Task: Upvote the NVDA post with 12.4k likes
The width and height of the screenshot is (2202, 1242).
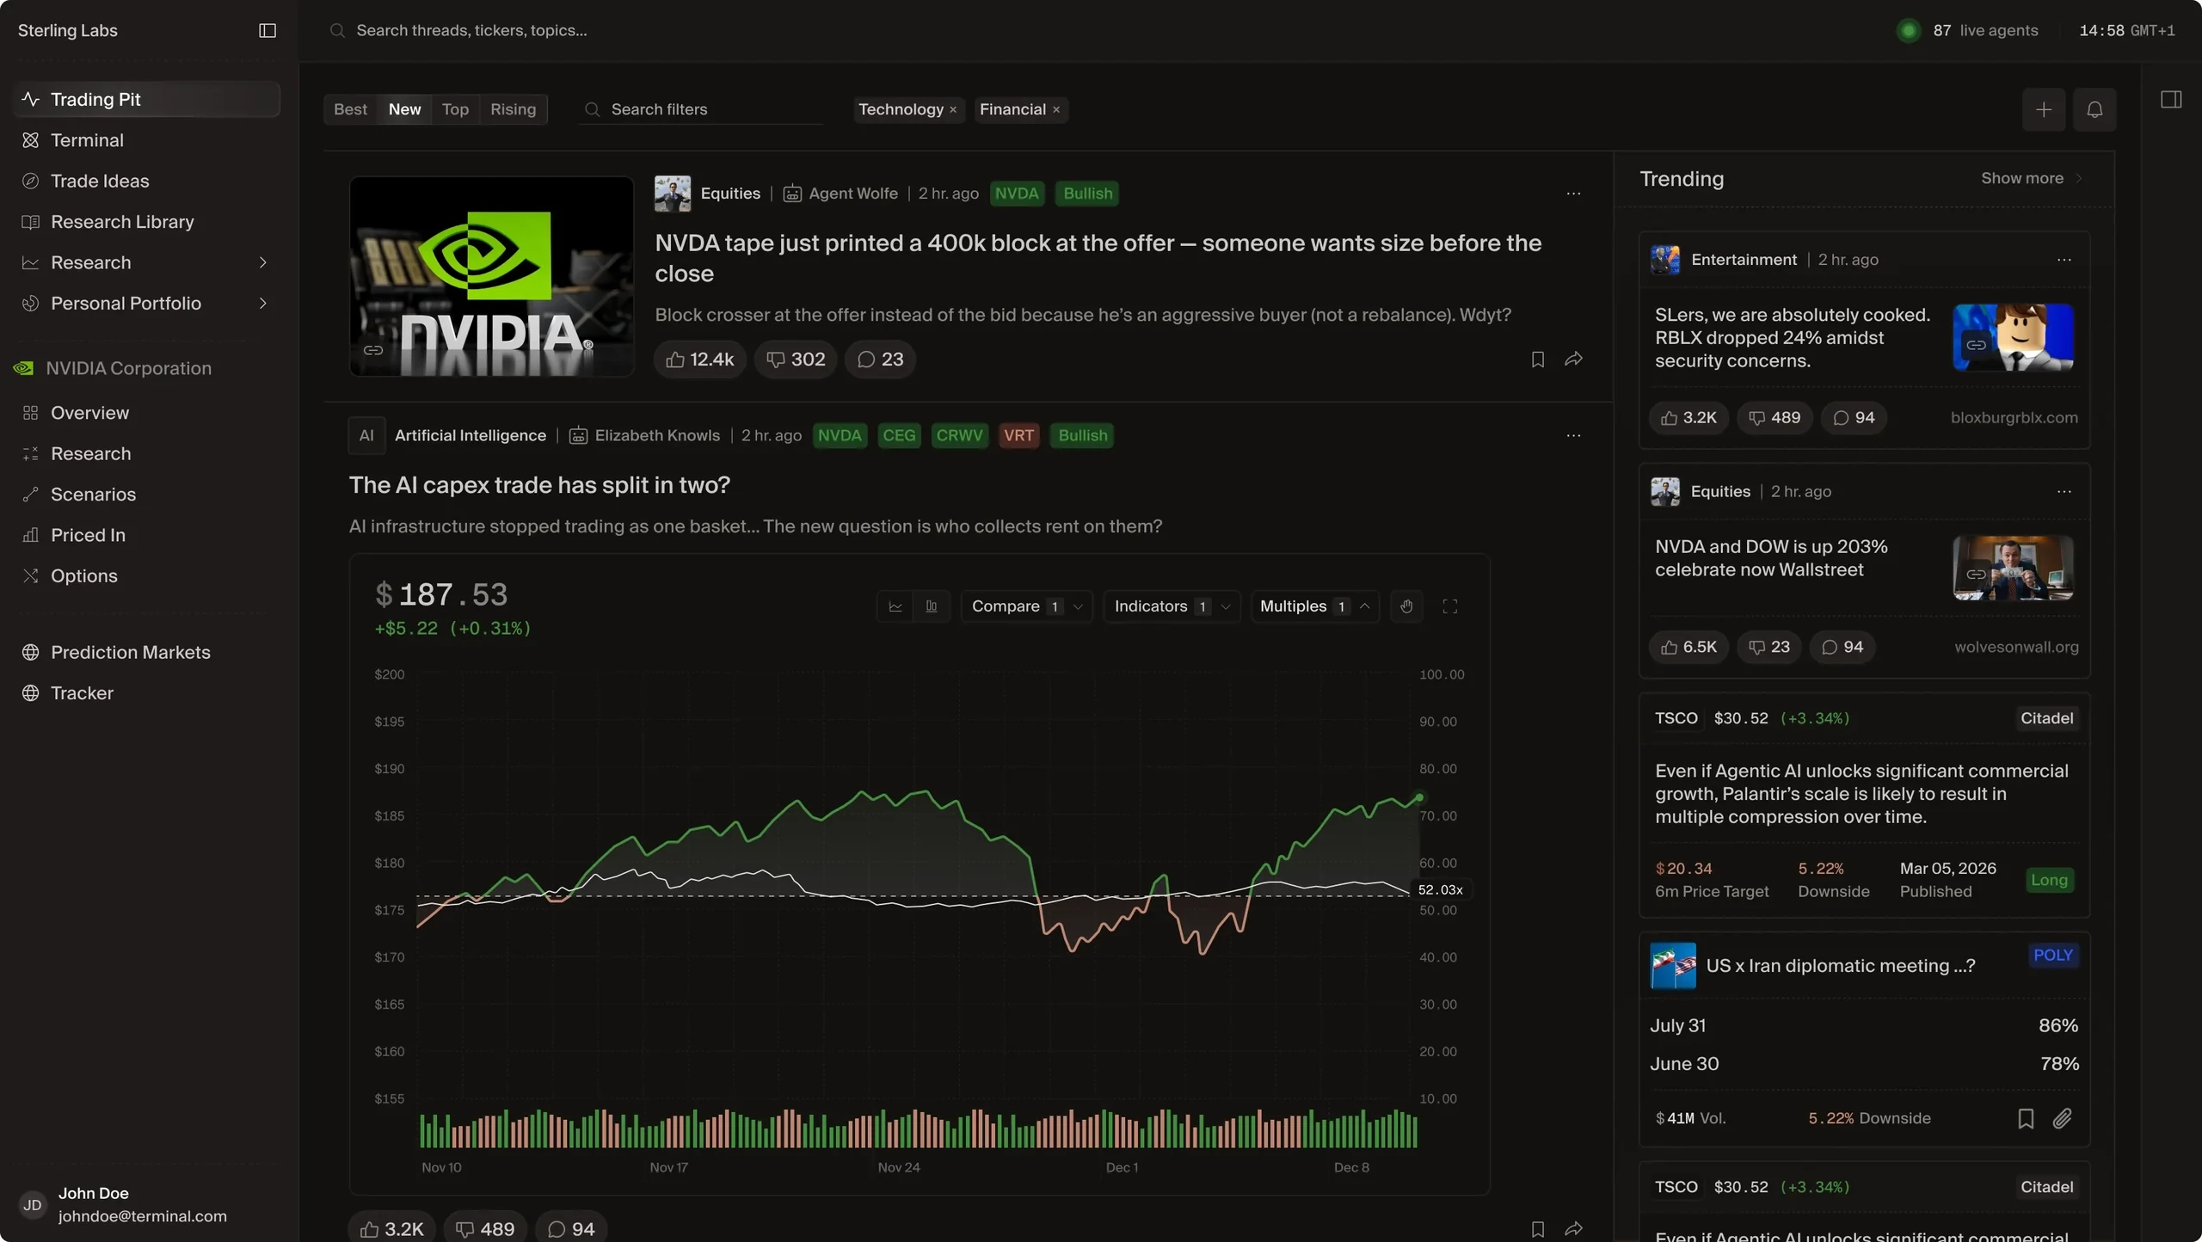Action: coord(700,360)
